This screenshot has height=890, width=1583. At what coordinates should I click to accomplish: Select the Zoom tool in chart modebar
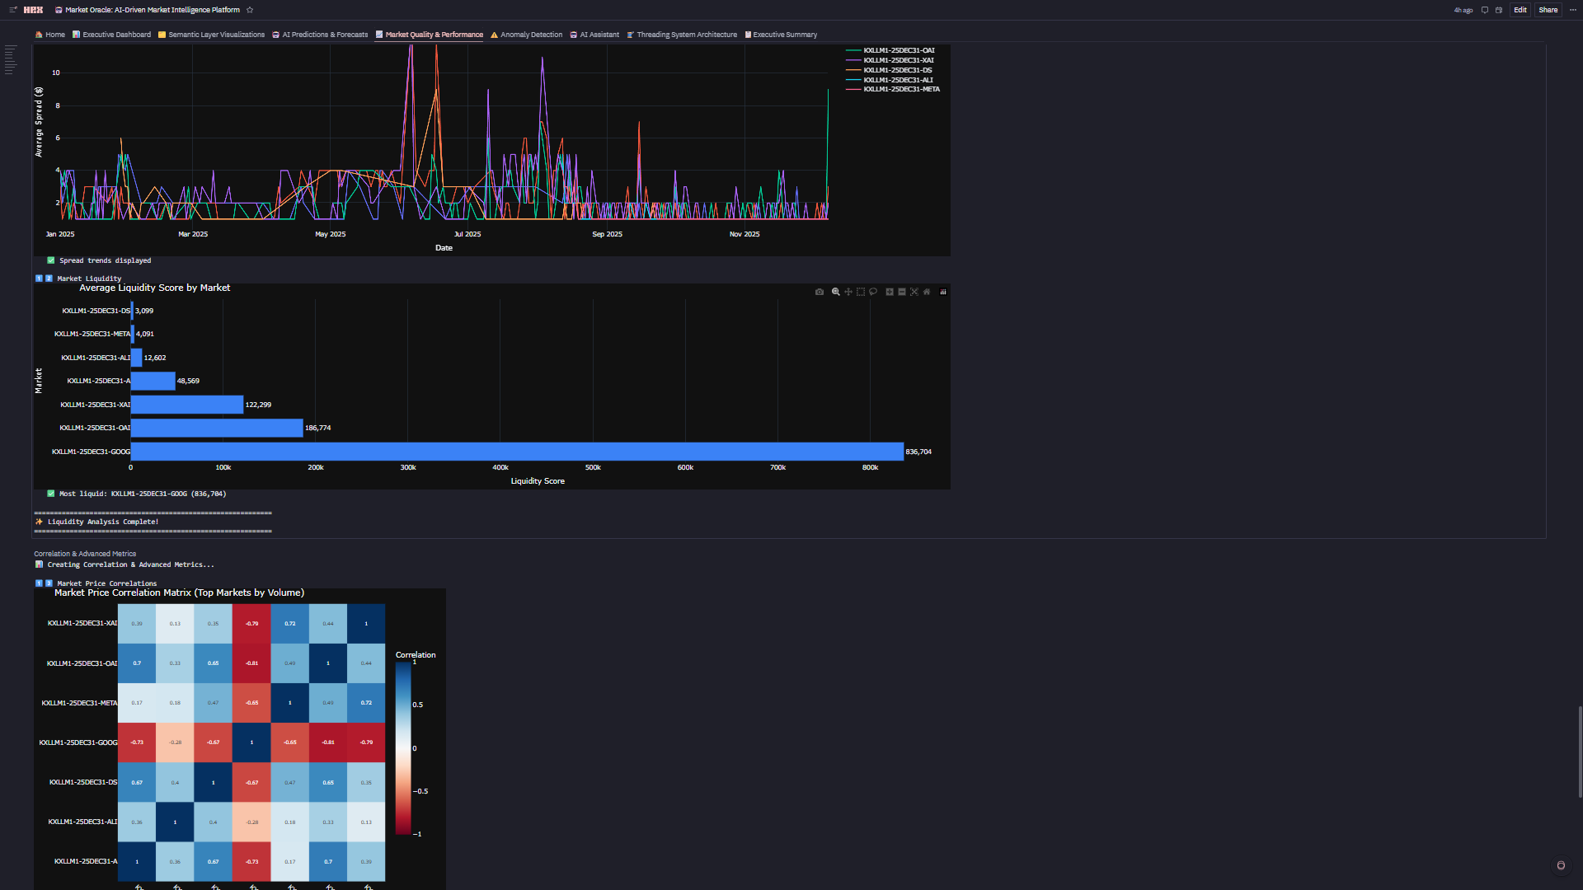click(835, 292)
